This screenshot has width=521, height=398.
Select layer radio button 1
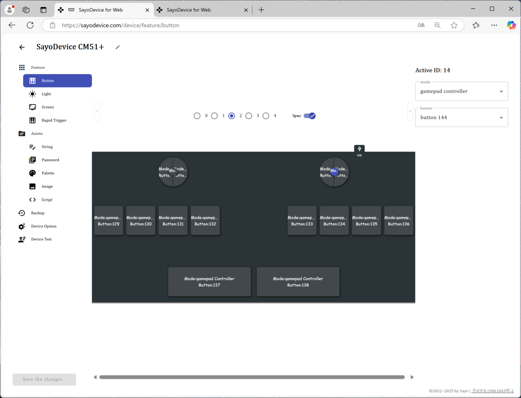coord(214,116)
